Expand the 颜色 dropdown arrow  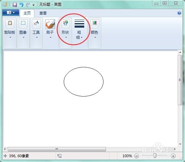[95, 37]
